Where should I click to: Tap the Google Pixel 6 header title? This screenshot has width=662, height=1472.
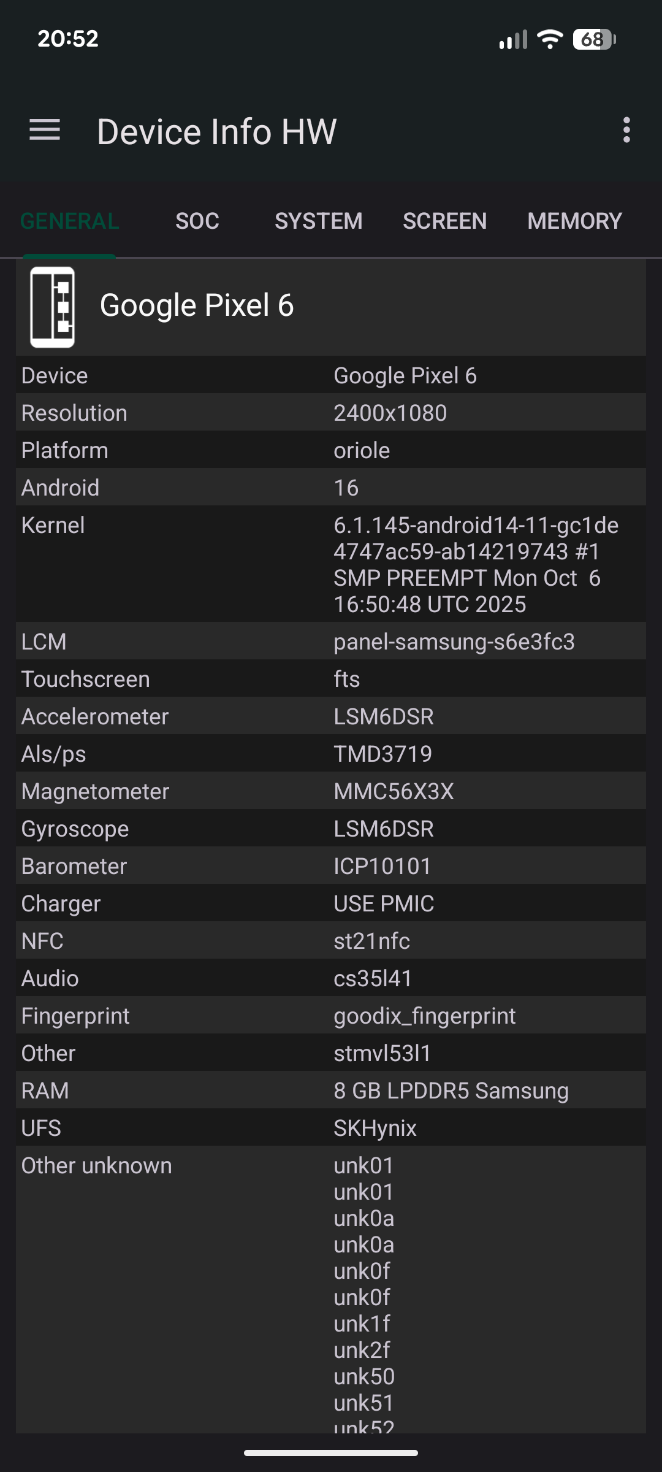point(197,305)
